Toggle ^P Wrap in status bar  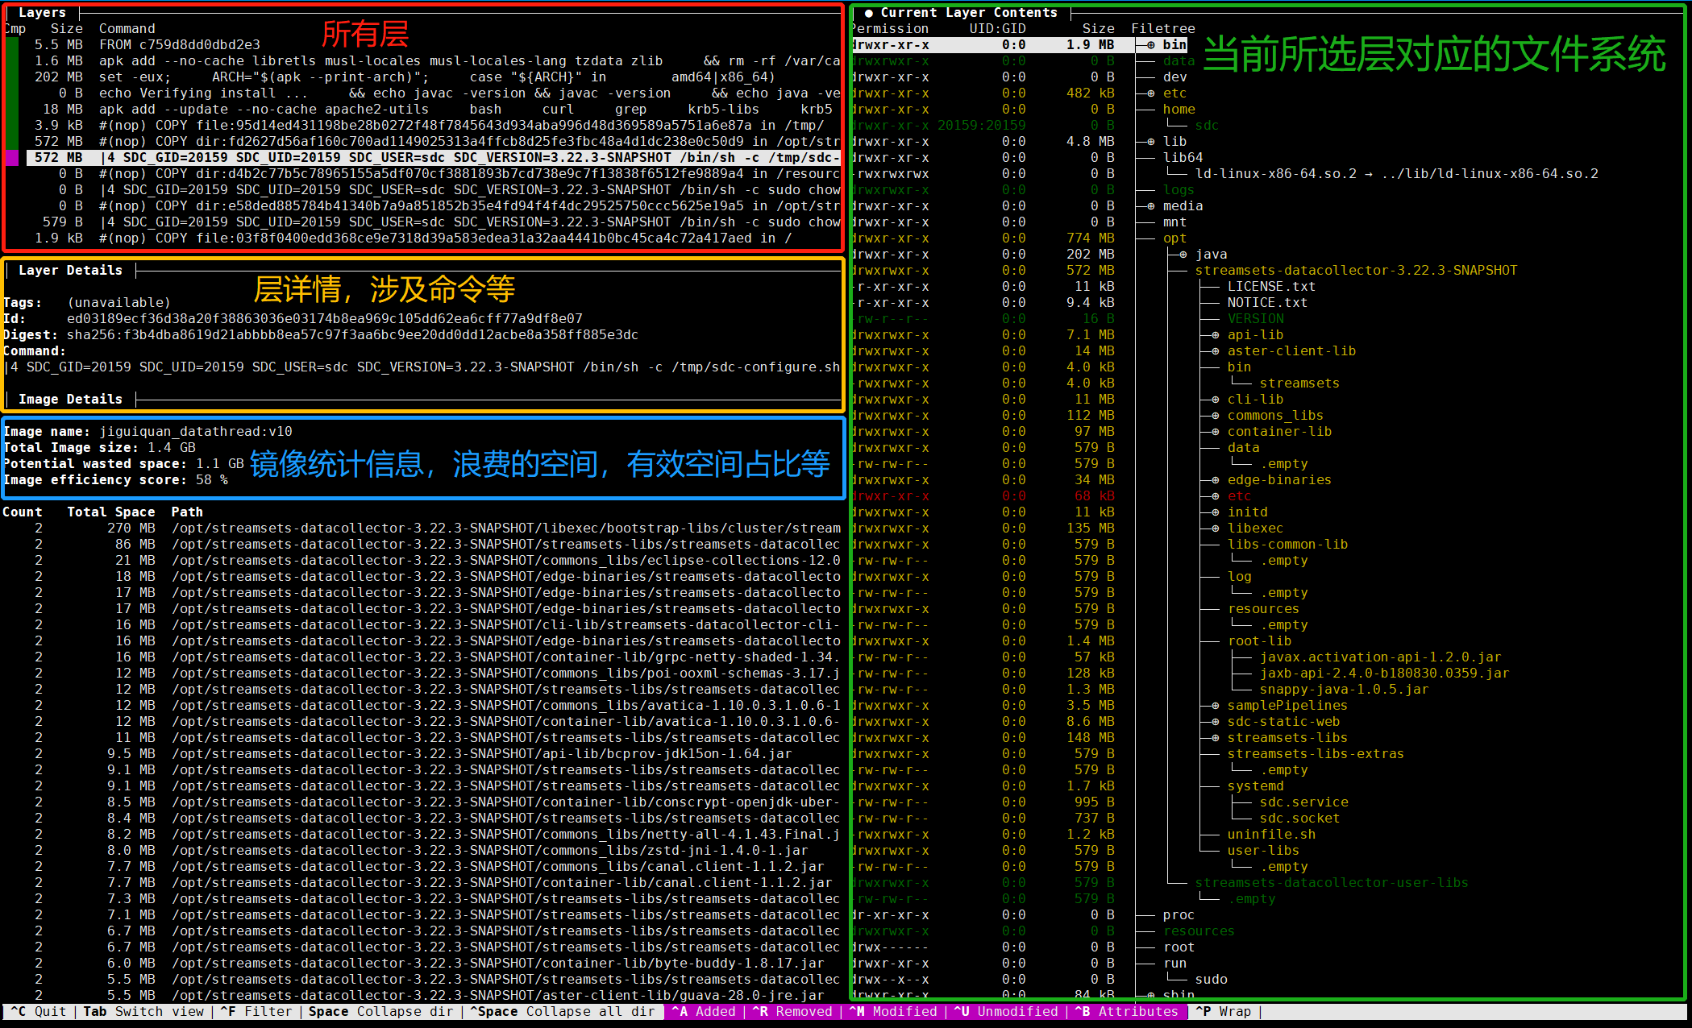pos(1224,1012)
